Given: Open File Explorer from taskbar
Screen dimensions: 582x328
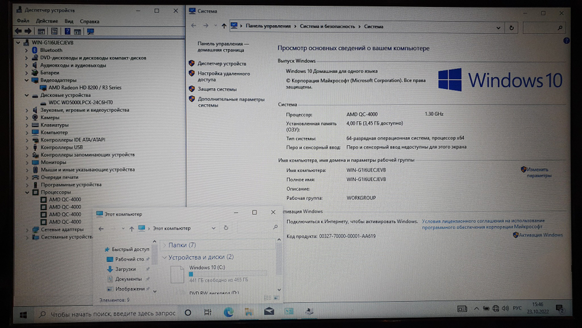Looking at the screenshot, I should tap(249, 312).
